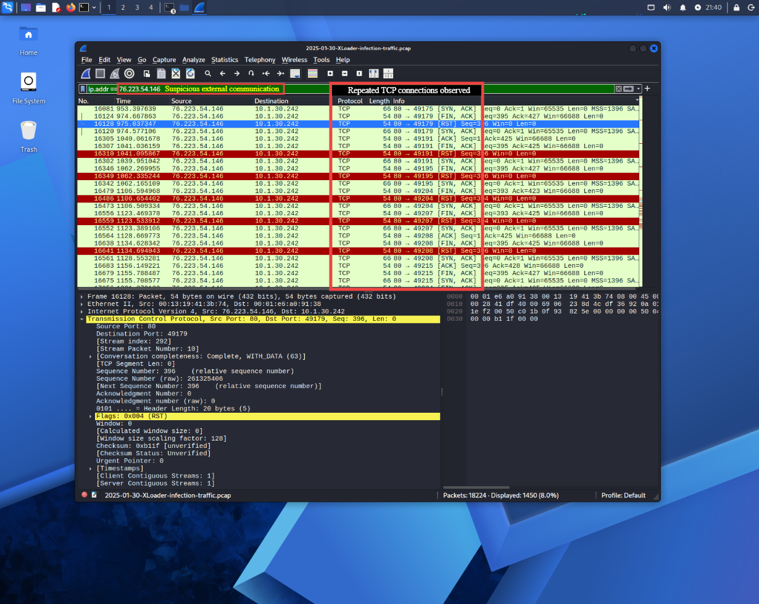Expand Conversation completeness field
The width and height of the screenshot is (759, 604).
pyautogui.click(x=91, y=357)
